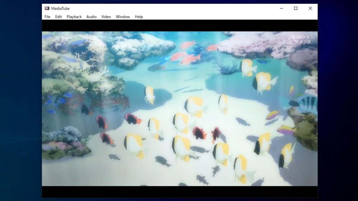Open the Window menu

click(123, 17)
